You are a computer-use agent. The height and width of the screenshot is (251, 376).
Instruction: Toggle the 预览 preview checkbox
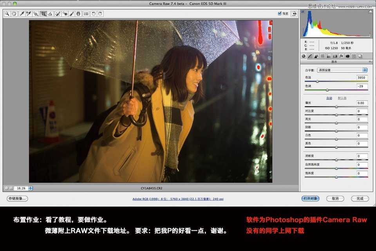(x=279, y=13)
